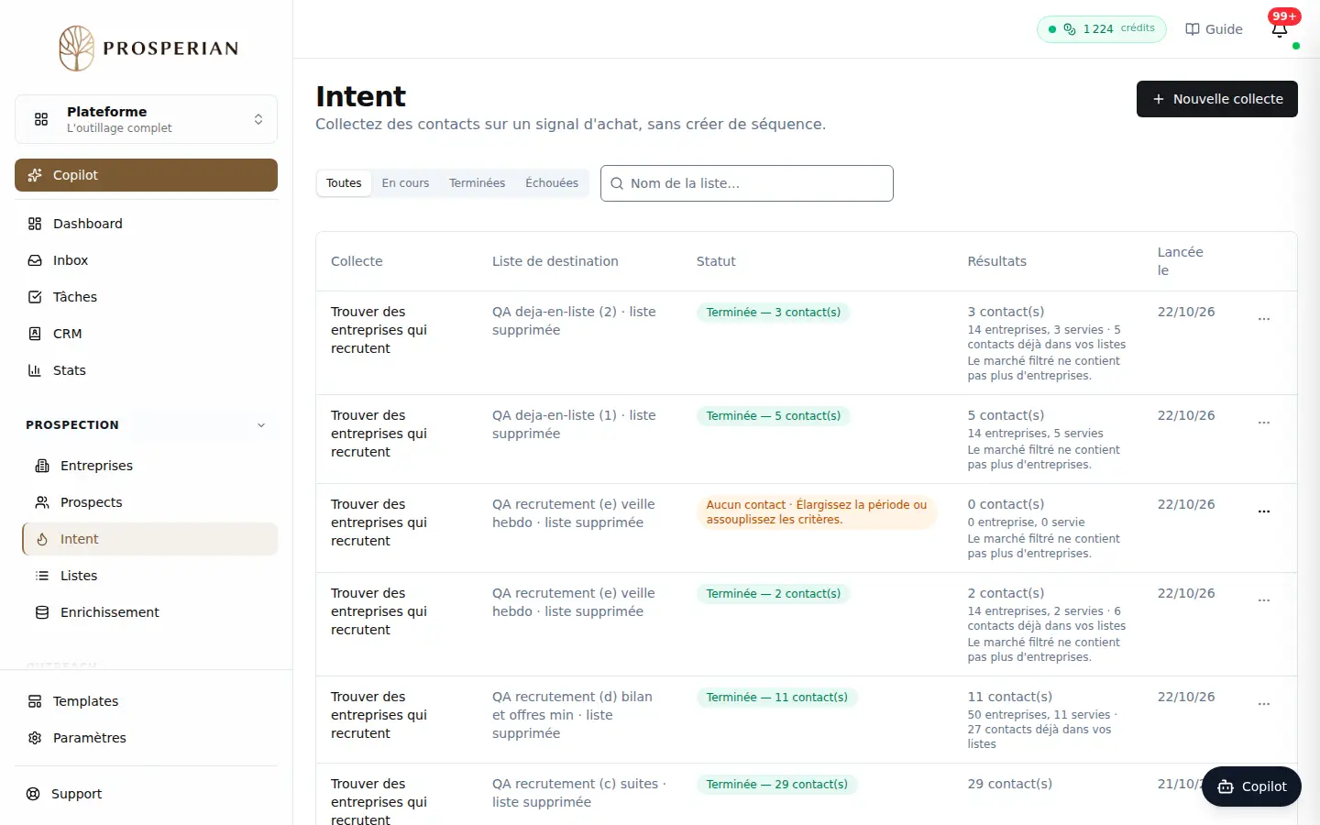Collapse the PROSPECTION section chevron

[261, 425]
